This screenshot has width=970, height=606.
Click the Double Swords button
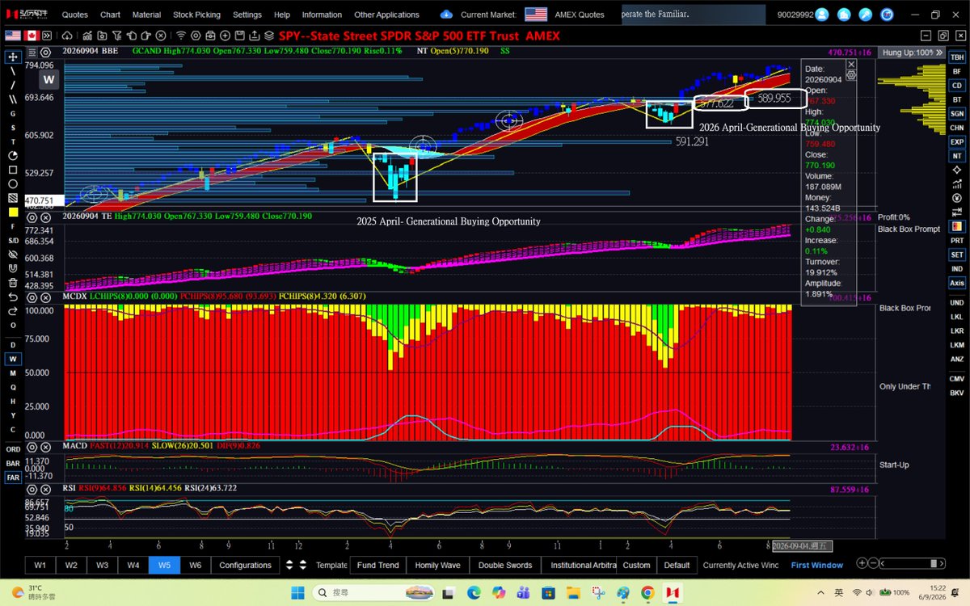coord(505,565)
